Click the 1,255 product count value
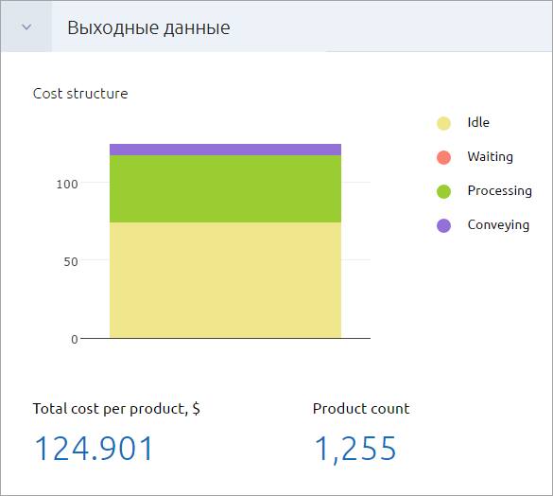553x496 pixels. [x=355, y=450]
